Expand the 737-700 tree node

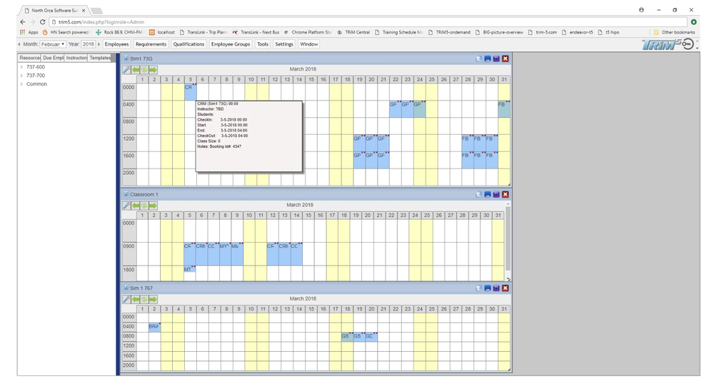pyautogui.click(x=21, y=76)
